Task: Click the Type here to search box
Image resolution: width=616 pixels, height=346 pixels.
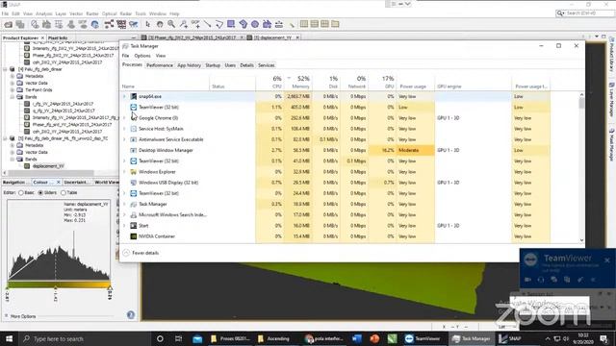Action: coord(85,338)
